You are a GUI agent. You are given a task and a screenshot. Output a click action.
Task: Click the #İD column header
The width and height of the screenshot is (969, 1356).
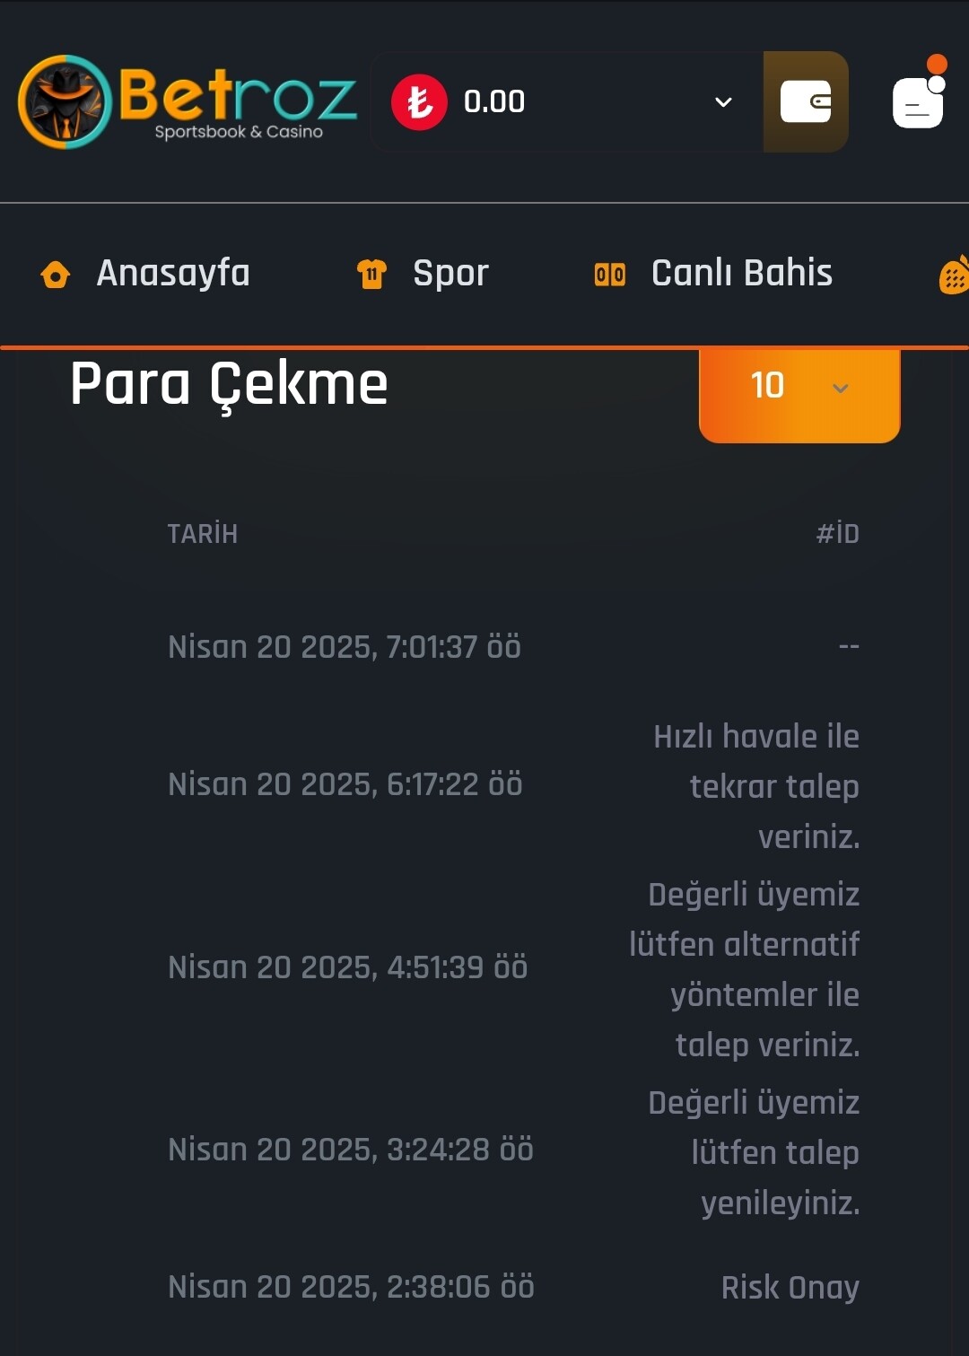point(838,534)
